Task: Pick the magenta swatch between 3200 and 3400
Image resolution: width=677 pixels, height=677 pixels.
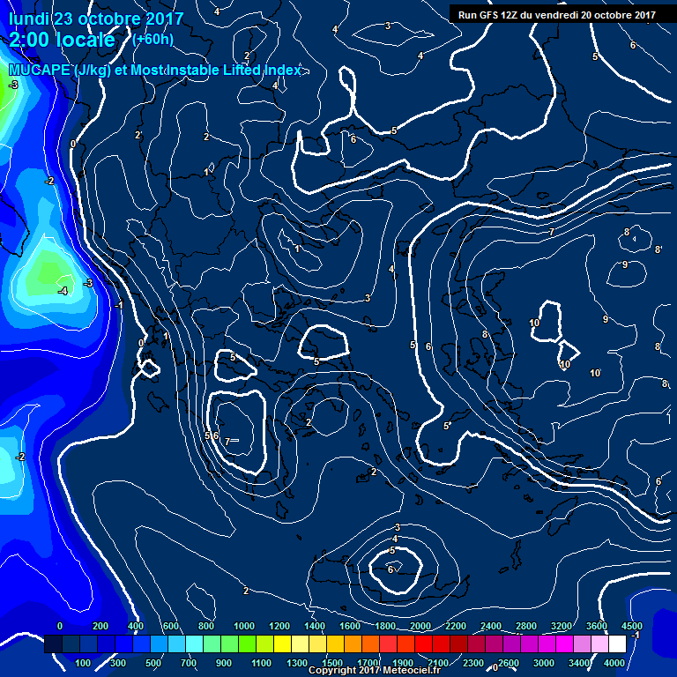Action: click(564, 644)
